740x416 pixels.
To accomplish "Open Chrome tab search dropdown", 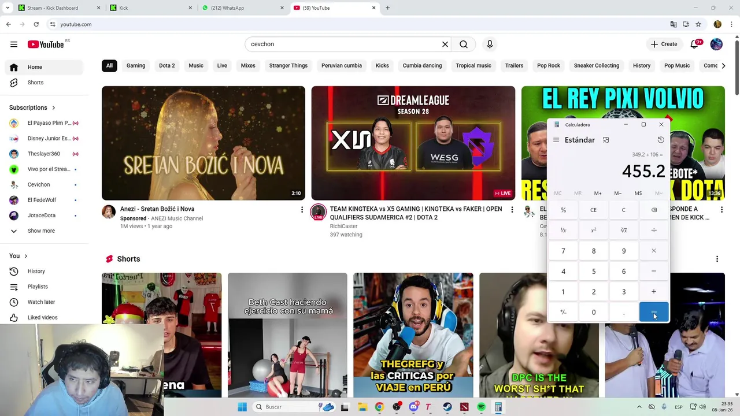I will point(8,8).
